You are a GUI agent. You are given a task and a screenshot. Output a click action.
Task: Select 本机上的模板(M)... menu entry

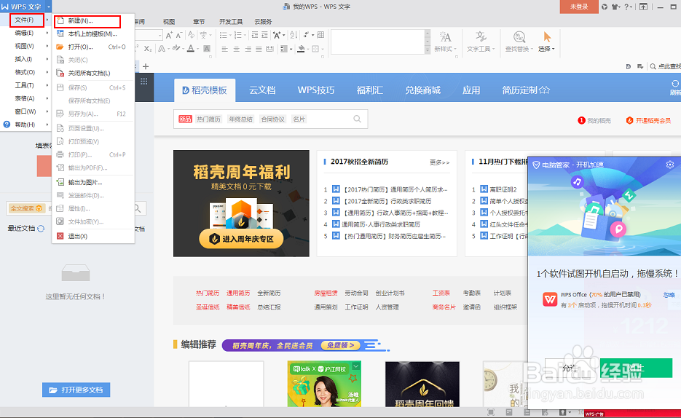tap(92, 33)
